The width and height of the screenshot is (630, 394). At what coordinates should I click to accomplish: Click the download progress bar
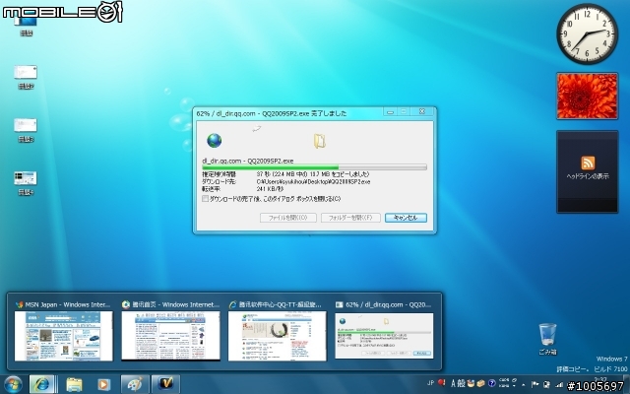[x=314, y=167]
